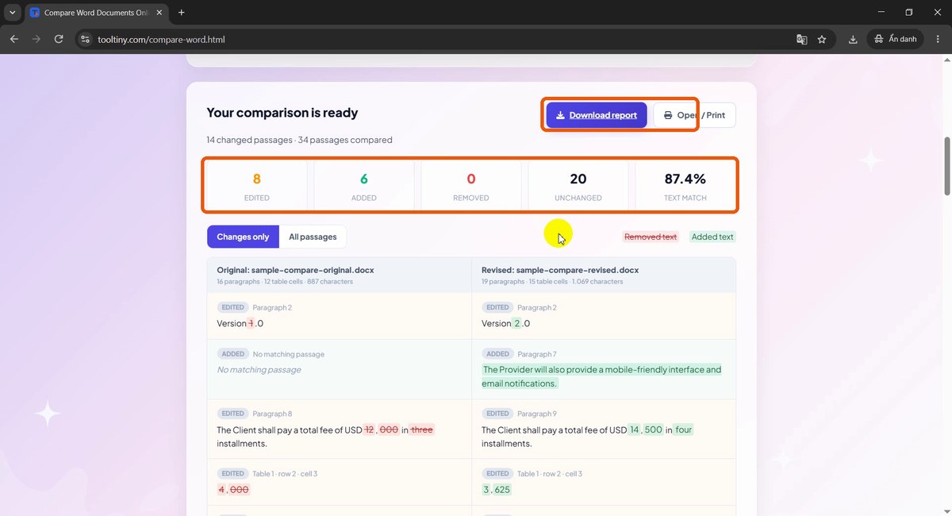This screenshot has height=516, width=952.
Task: Click the 6 Added stat card
Action: [x=364, y=186]
